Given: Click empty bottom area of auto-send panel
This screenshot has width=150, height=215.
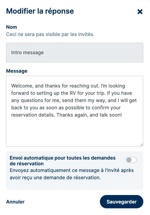Looking at the screenshot, I should [75, 185].
